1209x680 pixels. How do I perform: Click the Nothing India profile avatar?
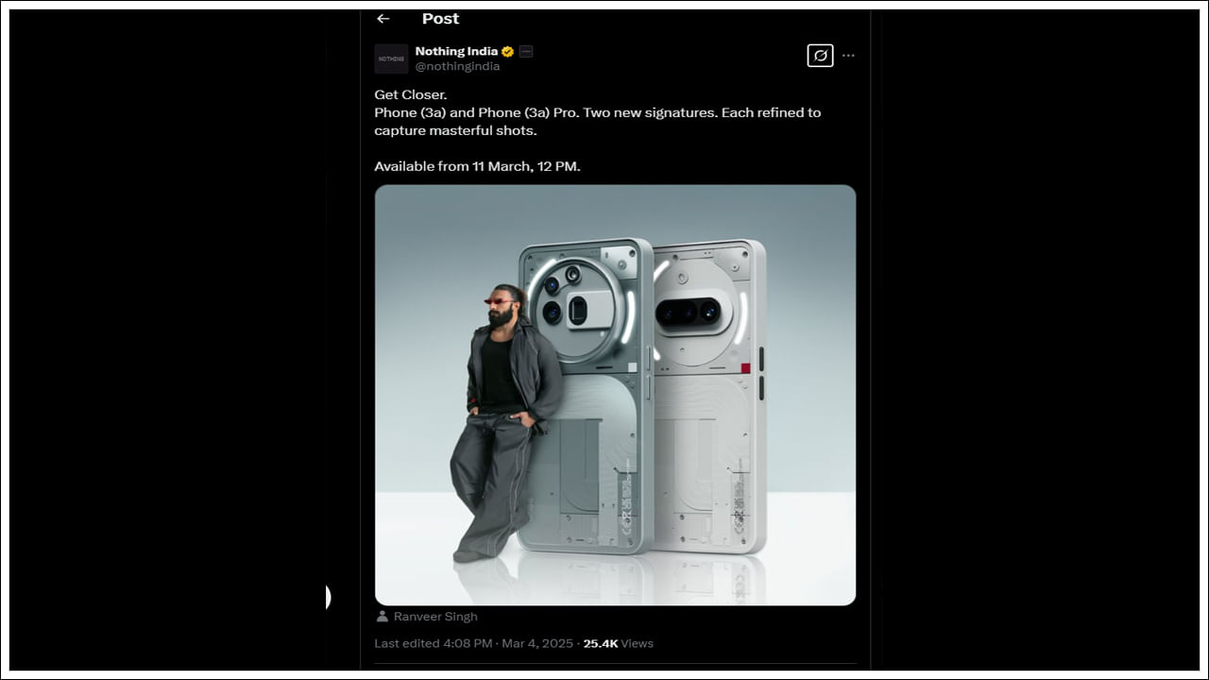point(391,59)
